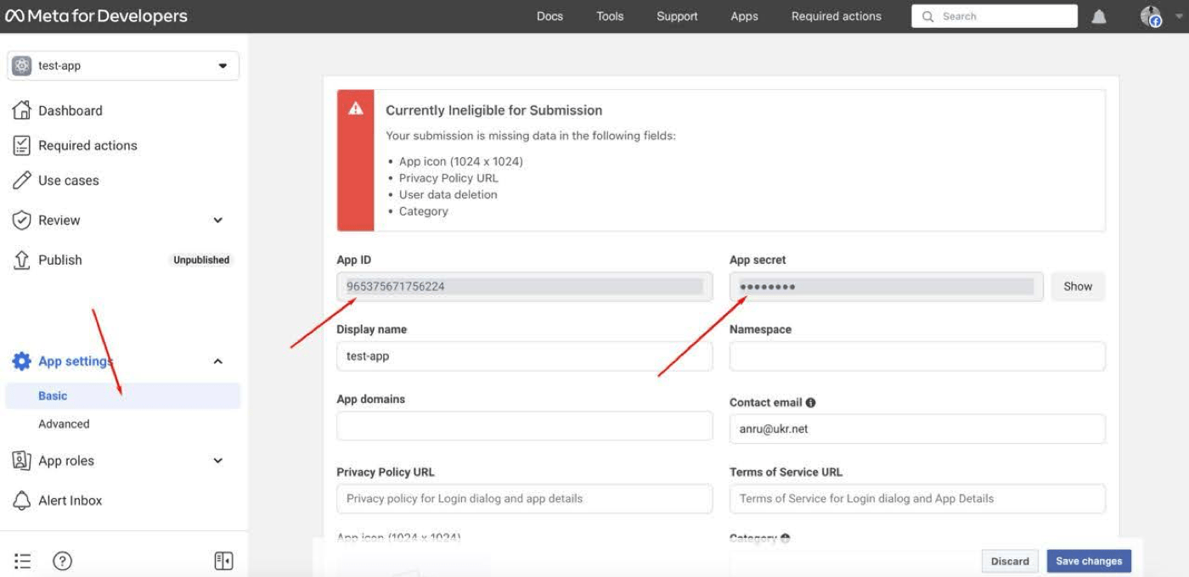This screenshot has height=577, width=1189.
Task: Click the test-app gear icon in selector
Action: tap(22, 65)
